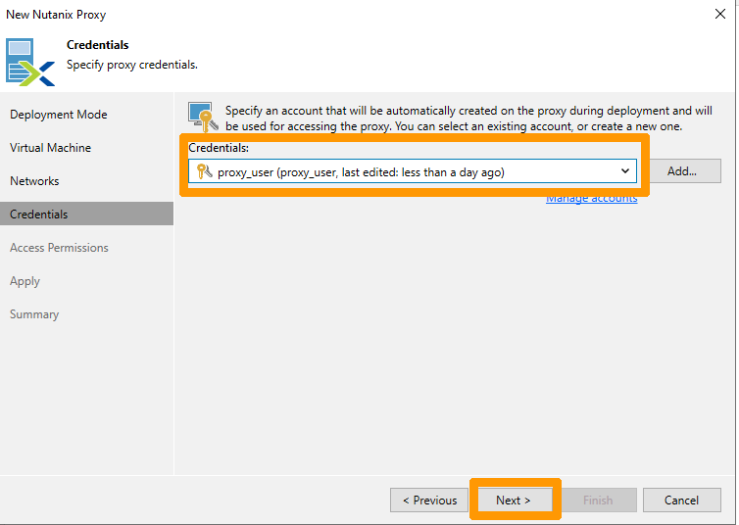Click the account description text starting 'Specify an account'
739x525 pixels.
coord(468,119)
